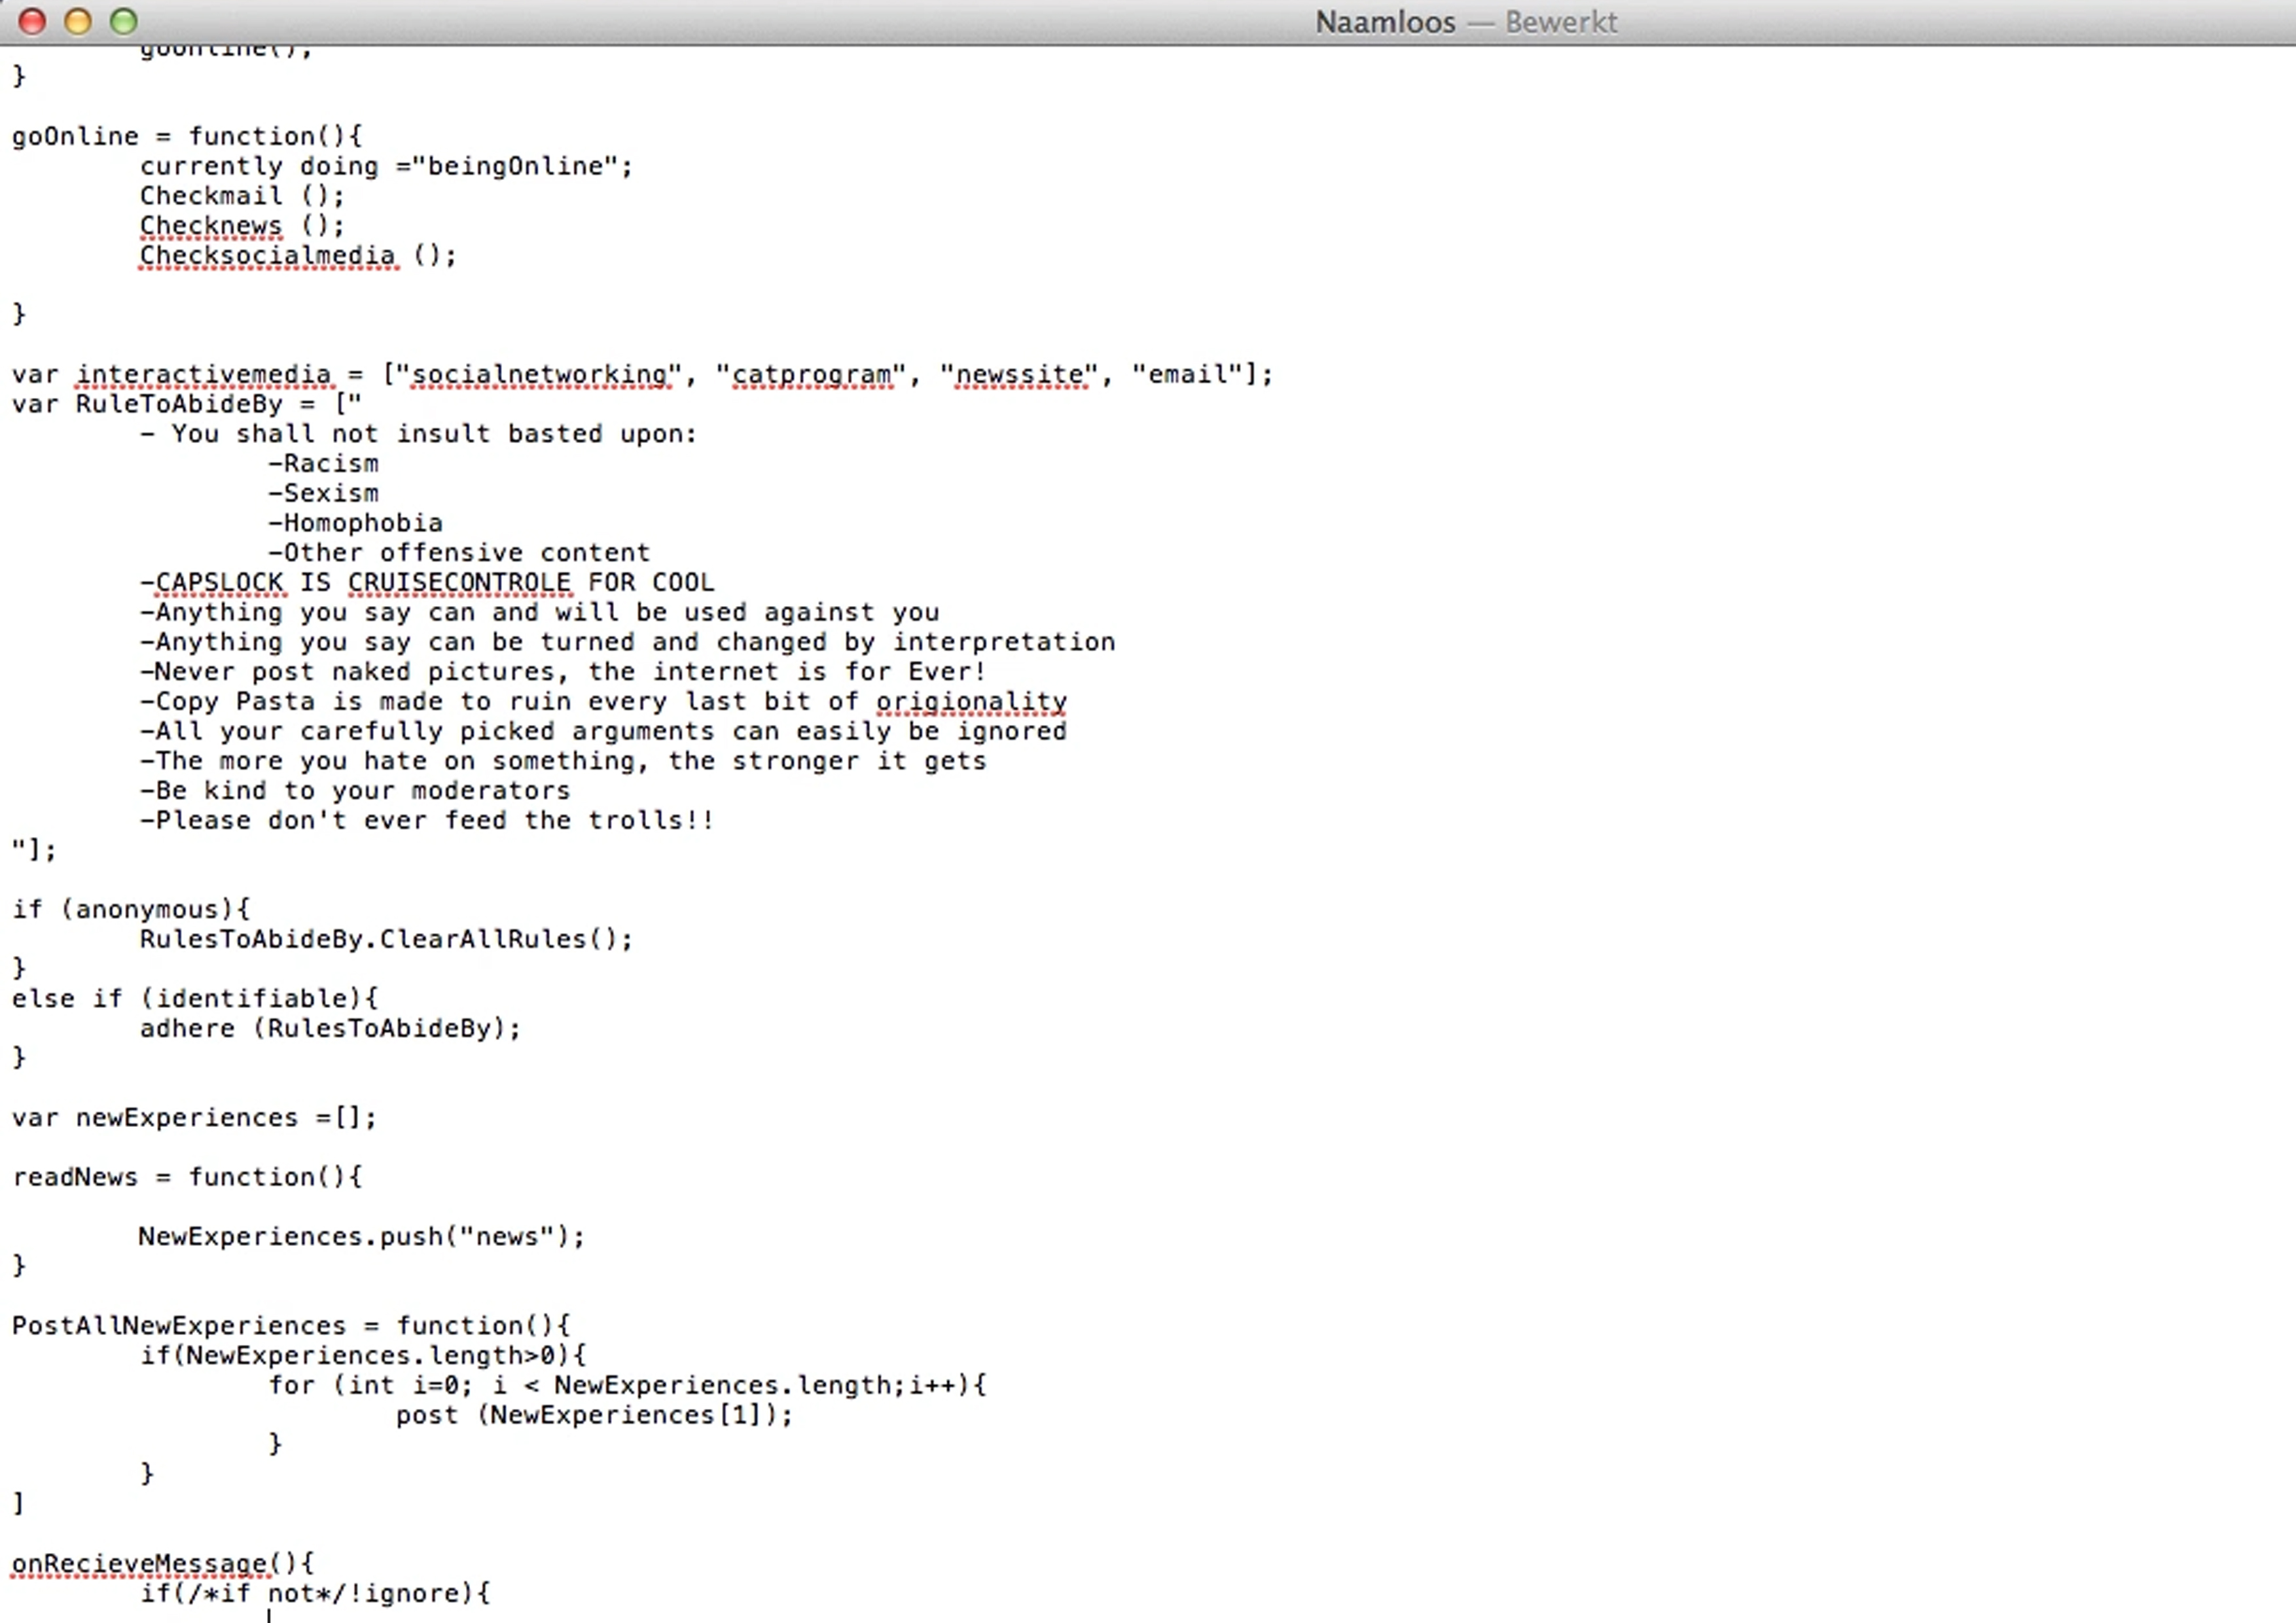Click the yellow minimize window button

[78, 21]
